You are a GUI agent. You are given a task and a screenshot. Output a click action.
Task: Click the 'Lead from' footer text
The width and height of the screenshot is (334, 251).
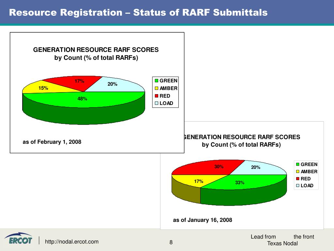(x=263, y=237)
